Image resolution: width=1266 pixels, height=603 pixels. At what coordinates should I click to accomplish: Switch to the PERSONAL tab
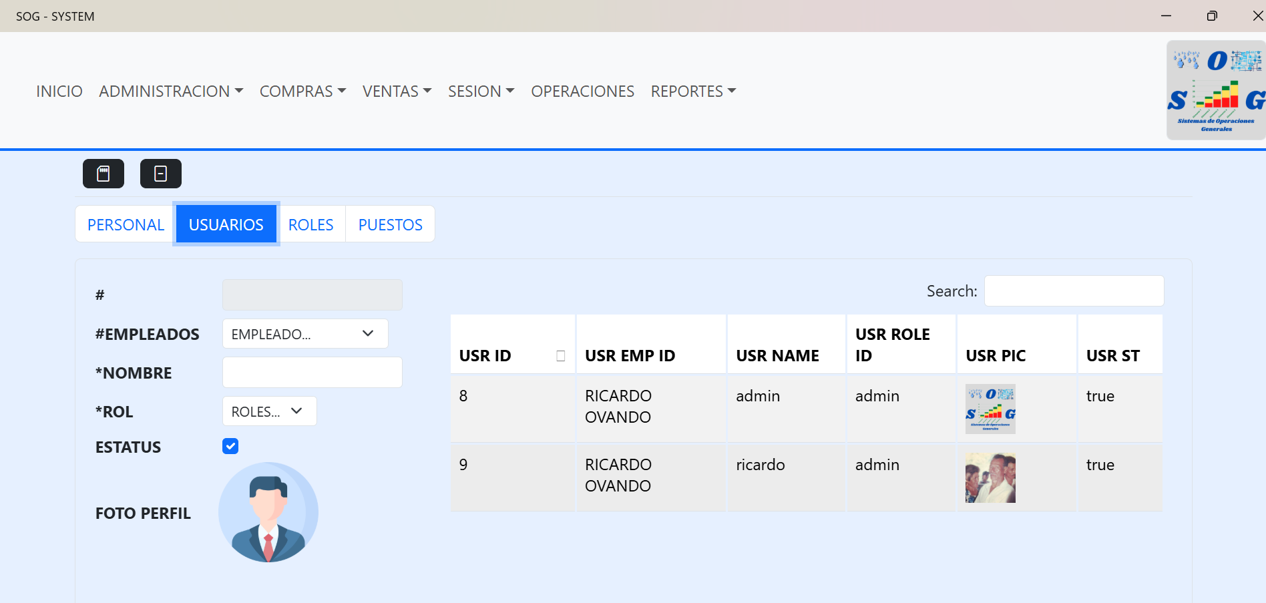pos(126,224)
